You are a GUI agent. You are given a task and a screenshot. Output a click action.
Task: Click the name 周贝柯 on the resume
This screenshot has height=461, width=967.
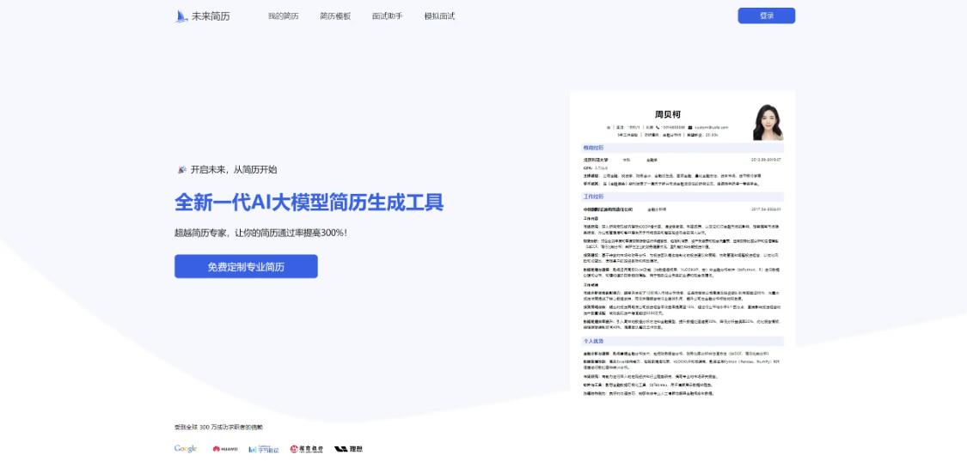point(667,113)
